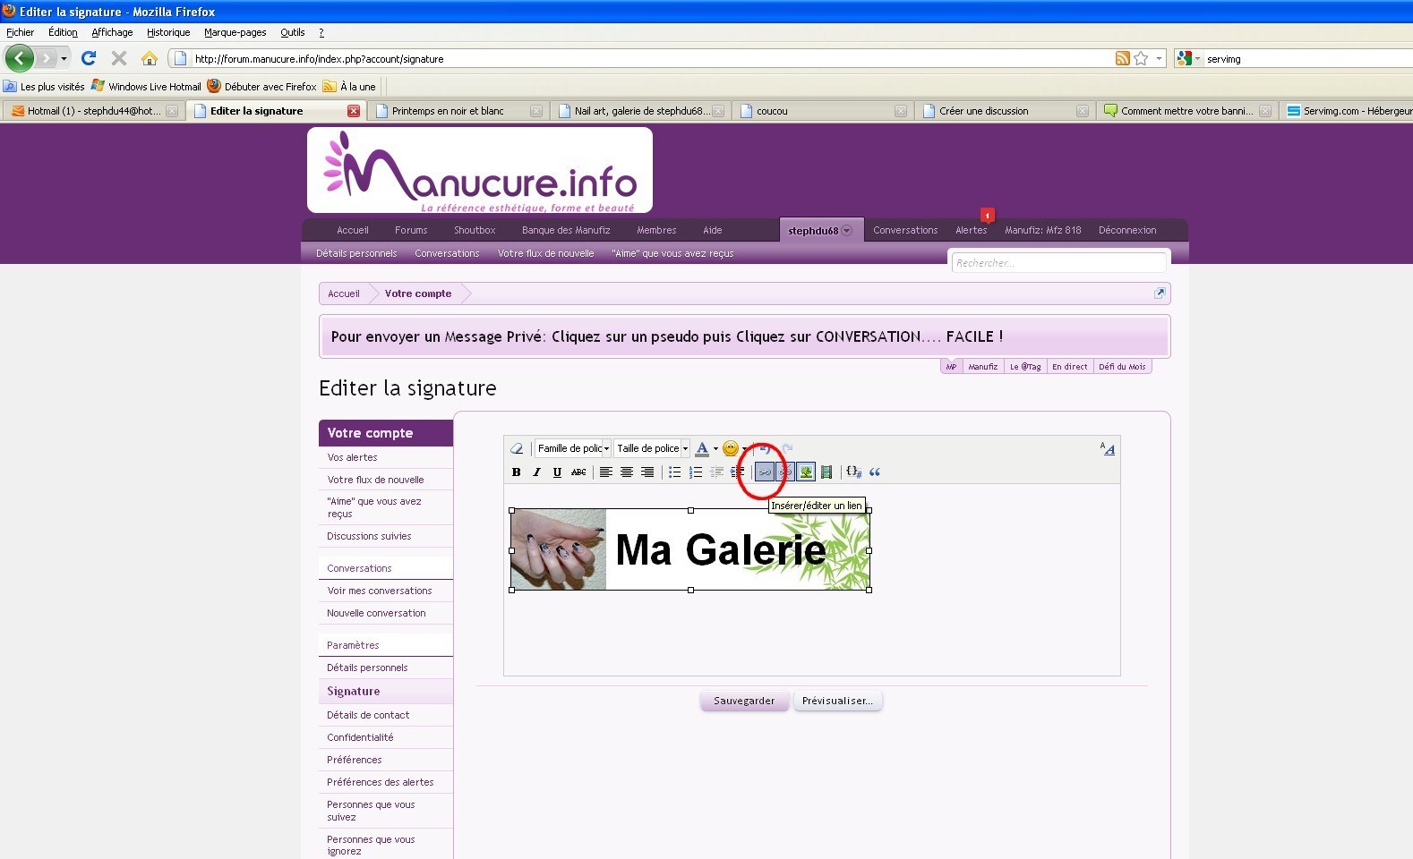Open the Marque-pages menu
Viewport: 1413px width, 859px height.
[x=235, y=32]
